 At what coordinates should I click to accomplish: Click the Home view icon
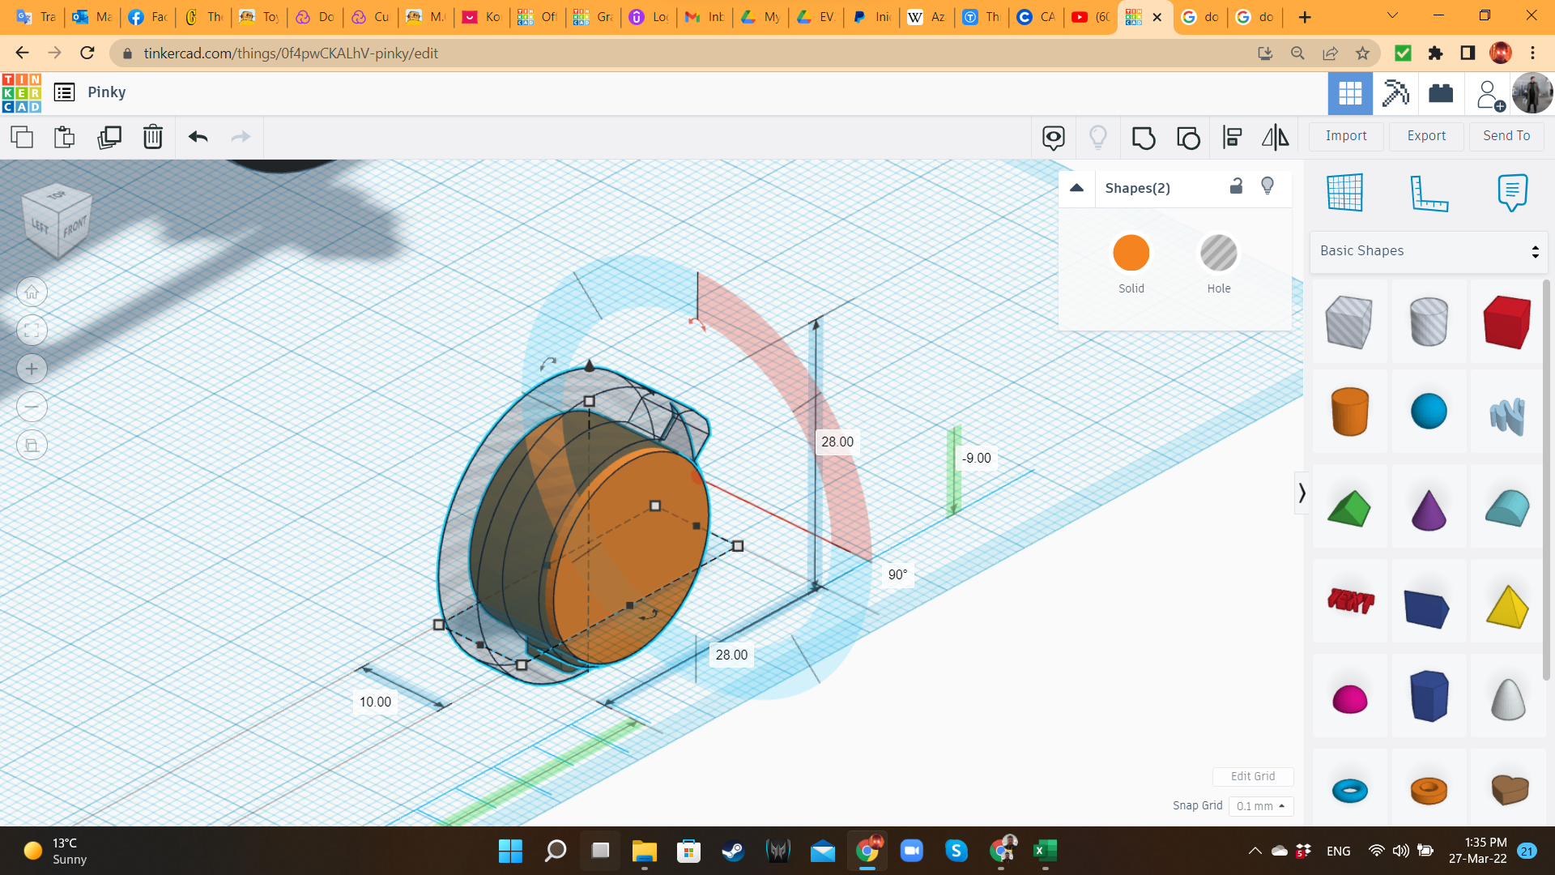click(x=32, y=292)
